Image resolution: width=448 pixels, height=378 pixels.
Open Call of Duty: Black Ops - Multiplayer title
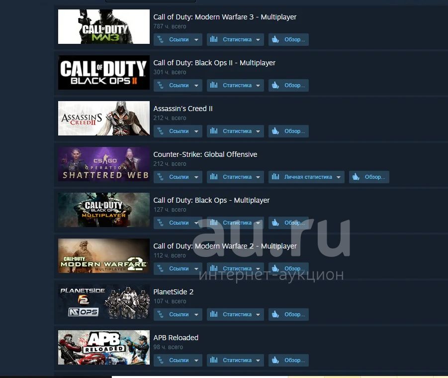click(x=211, y=200)
